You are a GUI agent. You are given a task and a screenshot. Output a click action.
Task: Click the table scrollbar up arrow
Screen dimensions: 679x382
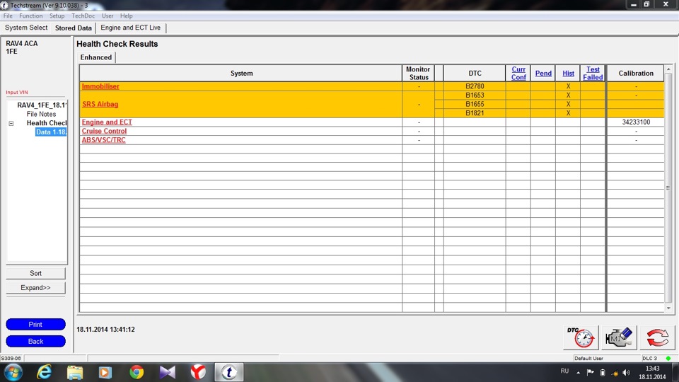coord(668,69)
